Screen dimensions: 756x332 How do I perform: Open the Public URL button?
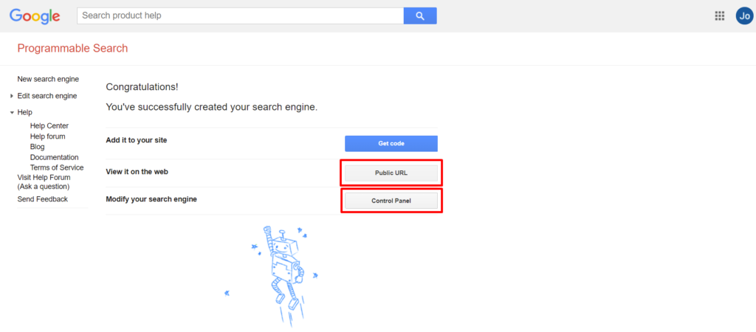click(x=391, y=173)
